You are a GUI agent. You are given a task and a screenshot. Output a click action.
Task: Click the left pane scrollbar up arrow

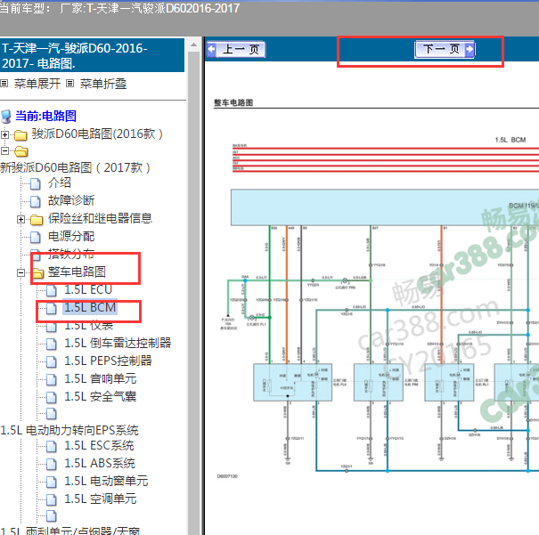point(194,45)
